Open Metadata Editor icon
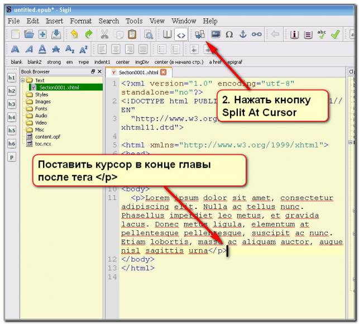The height and width of the screenshot is (324, 359). [294, 35]
